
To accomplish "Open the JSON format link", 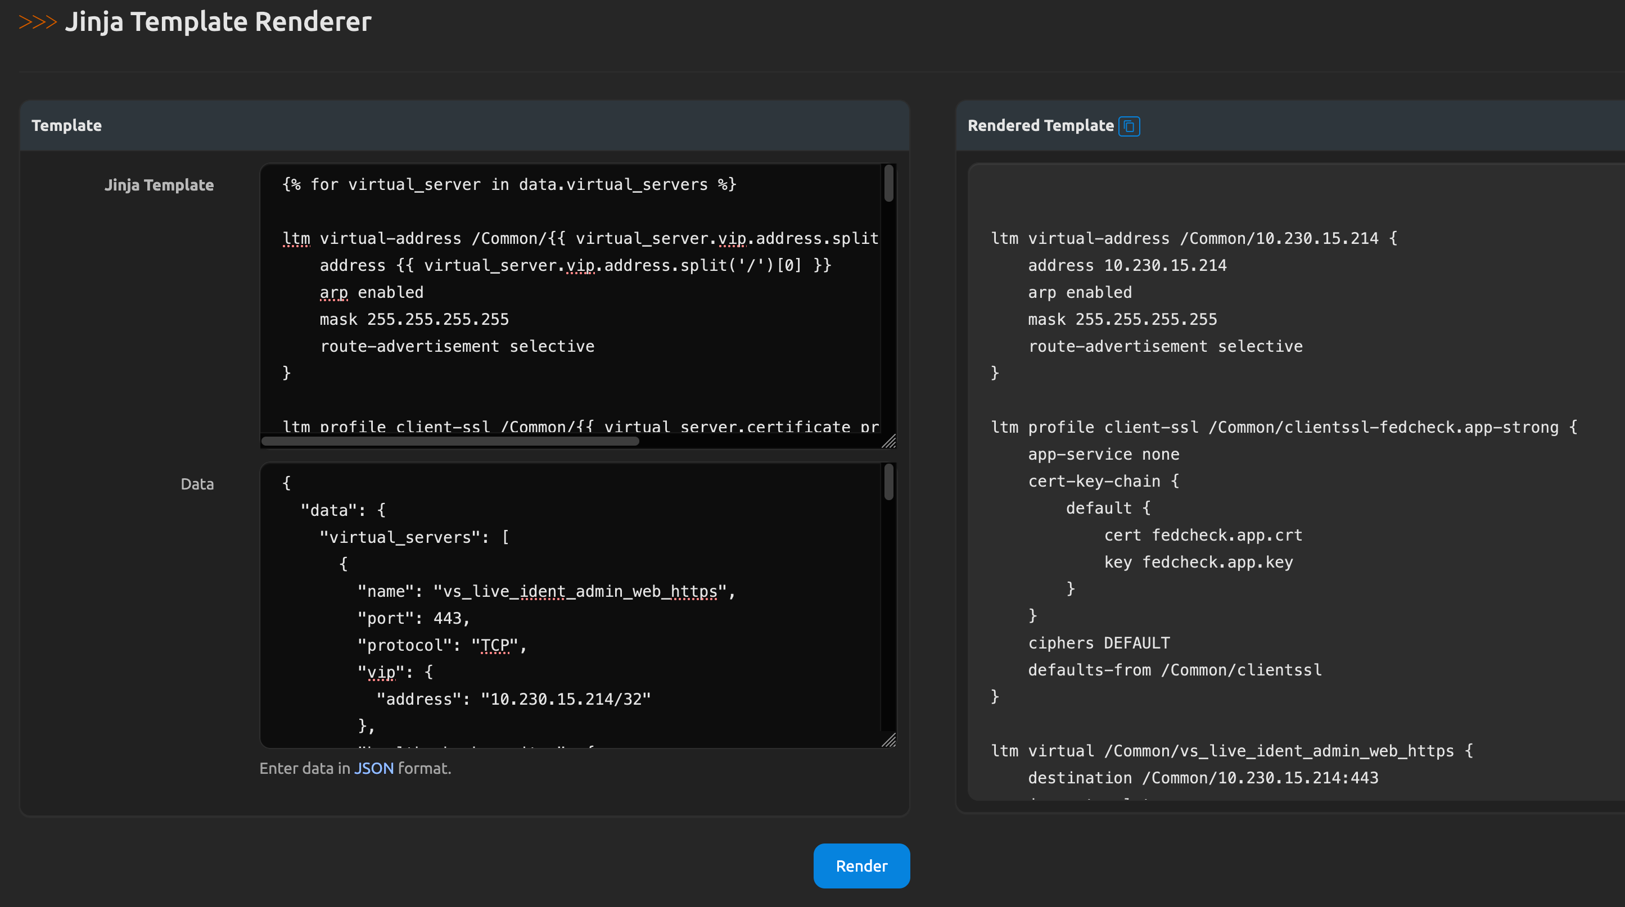I will point(373,768).
